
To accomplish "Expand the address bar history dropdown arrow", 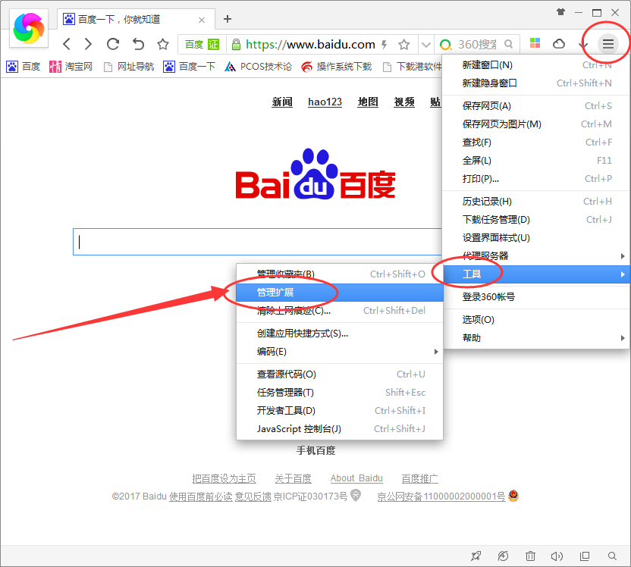I will [x=426, y=44].
